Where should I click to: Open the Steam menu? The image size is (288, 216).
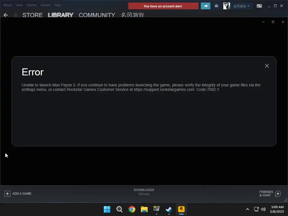(8, 5)
